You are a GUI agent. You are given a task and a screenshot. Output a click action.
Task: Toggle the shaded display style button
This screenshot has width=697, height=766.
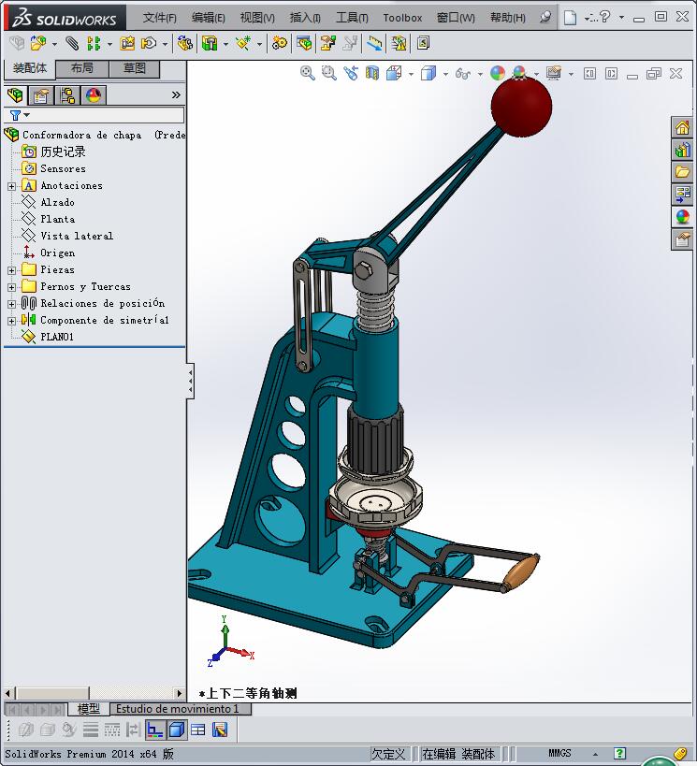[177, 730]
